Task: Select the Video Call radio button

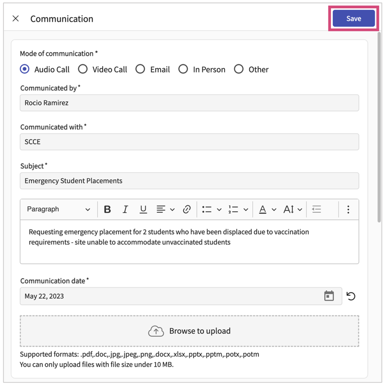Action: pyautogui.click(x=83, y=69)
